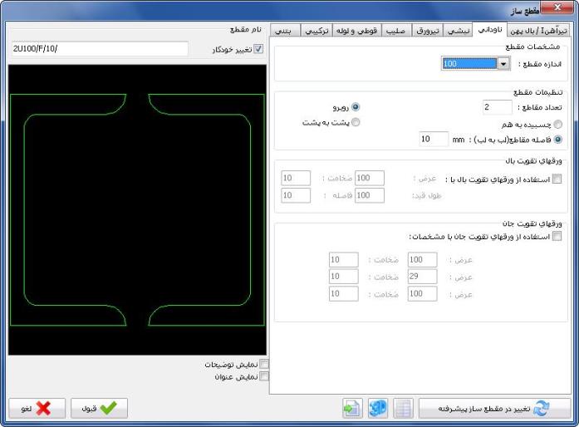The height and width of the screenshot is (427, 579).
Task: Enable نمايش توضيحات checkbox
Action: tap(264, 364)
